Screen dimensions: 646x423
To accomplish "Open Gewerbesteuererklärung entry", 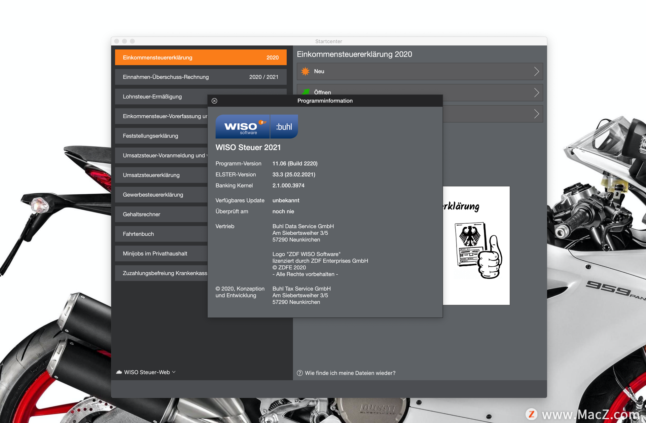I will tap(161, 195).
